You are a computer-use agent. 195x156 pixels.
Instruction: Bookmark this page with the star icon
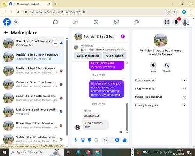pos(174,12)
